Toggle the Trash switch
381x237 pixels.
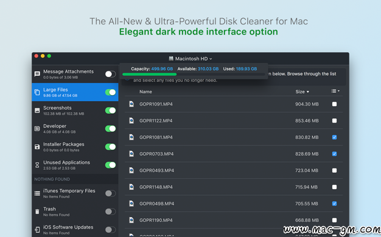110,212
